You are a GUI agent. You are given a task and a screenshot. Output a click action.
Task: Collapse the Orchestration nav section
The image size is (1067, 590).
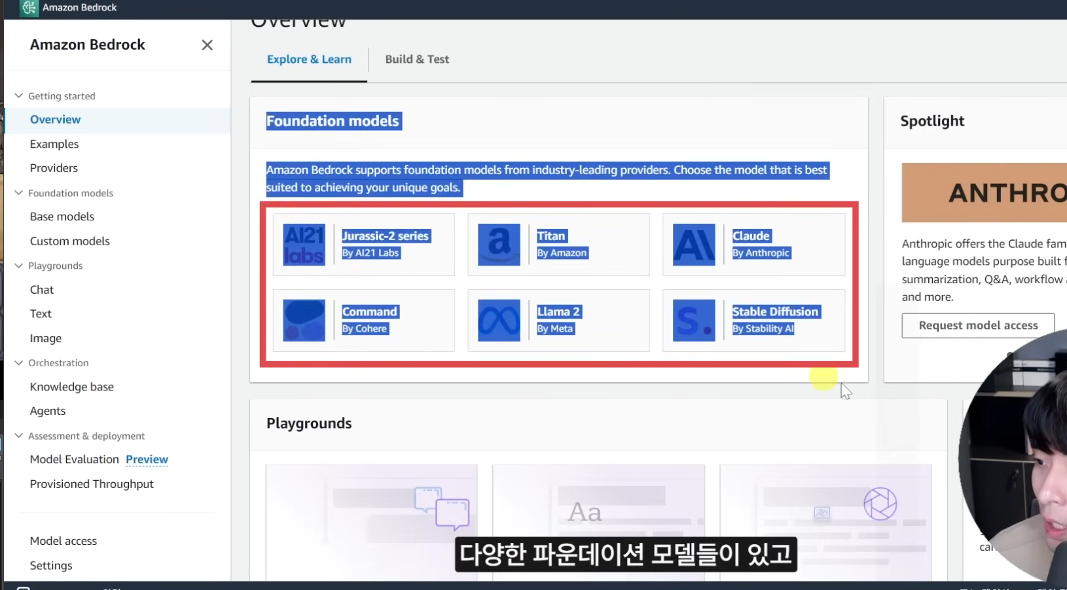click(18, 362)
